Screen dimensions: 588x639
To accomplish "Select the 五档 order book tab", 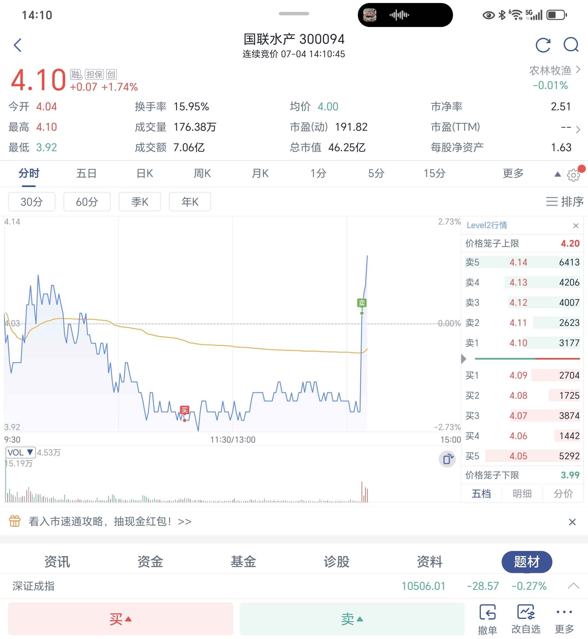I will click(481, 493).
